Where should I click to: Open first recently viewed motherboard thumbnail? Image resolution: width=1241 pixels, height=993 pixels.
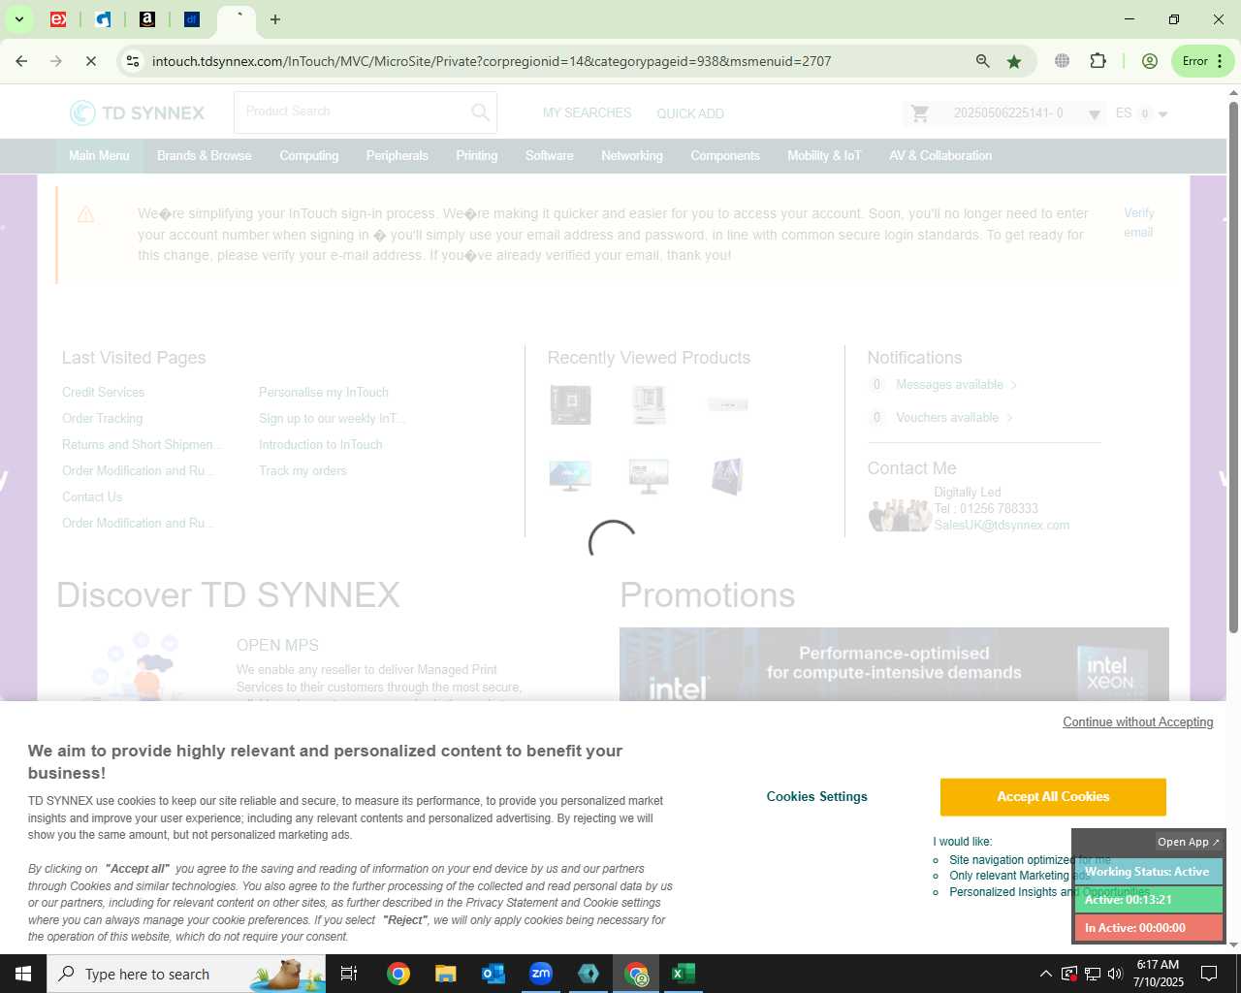(570, 405)
